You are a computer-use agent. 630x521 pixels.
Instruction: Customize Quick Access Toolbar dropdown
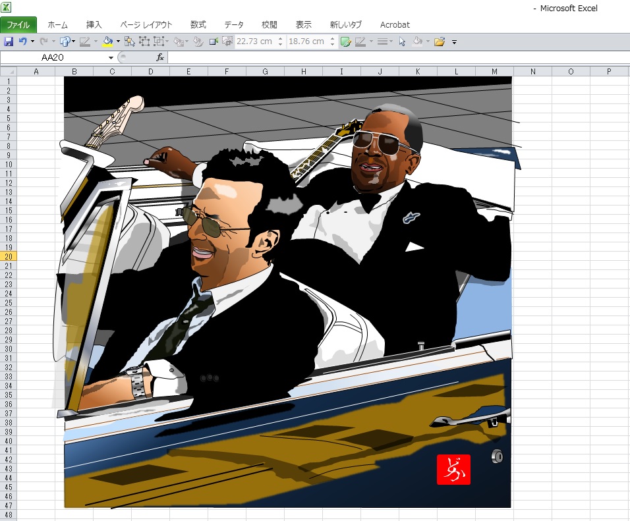tap(455, 41)
